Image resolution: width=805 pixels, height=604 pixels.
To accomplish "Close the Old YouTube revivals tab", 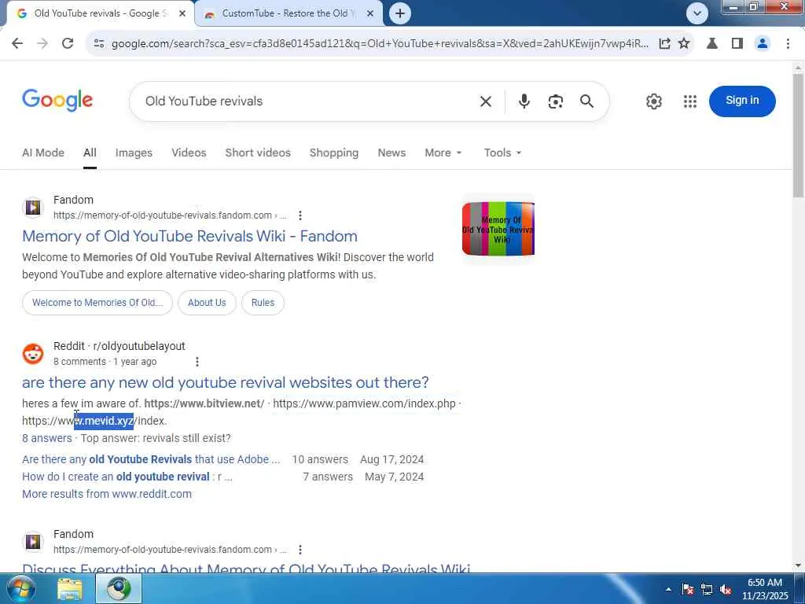I will [x=182, y=13].
